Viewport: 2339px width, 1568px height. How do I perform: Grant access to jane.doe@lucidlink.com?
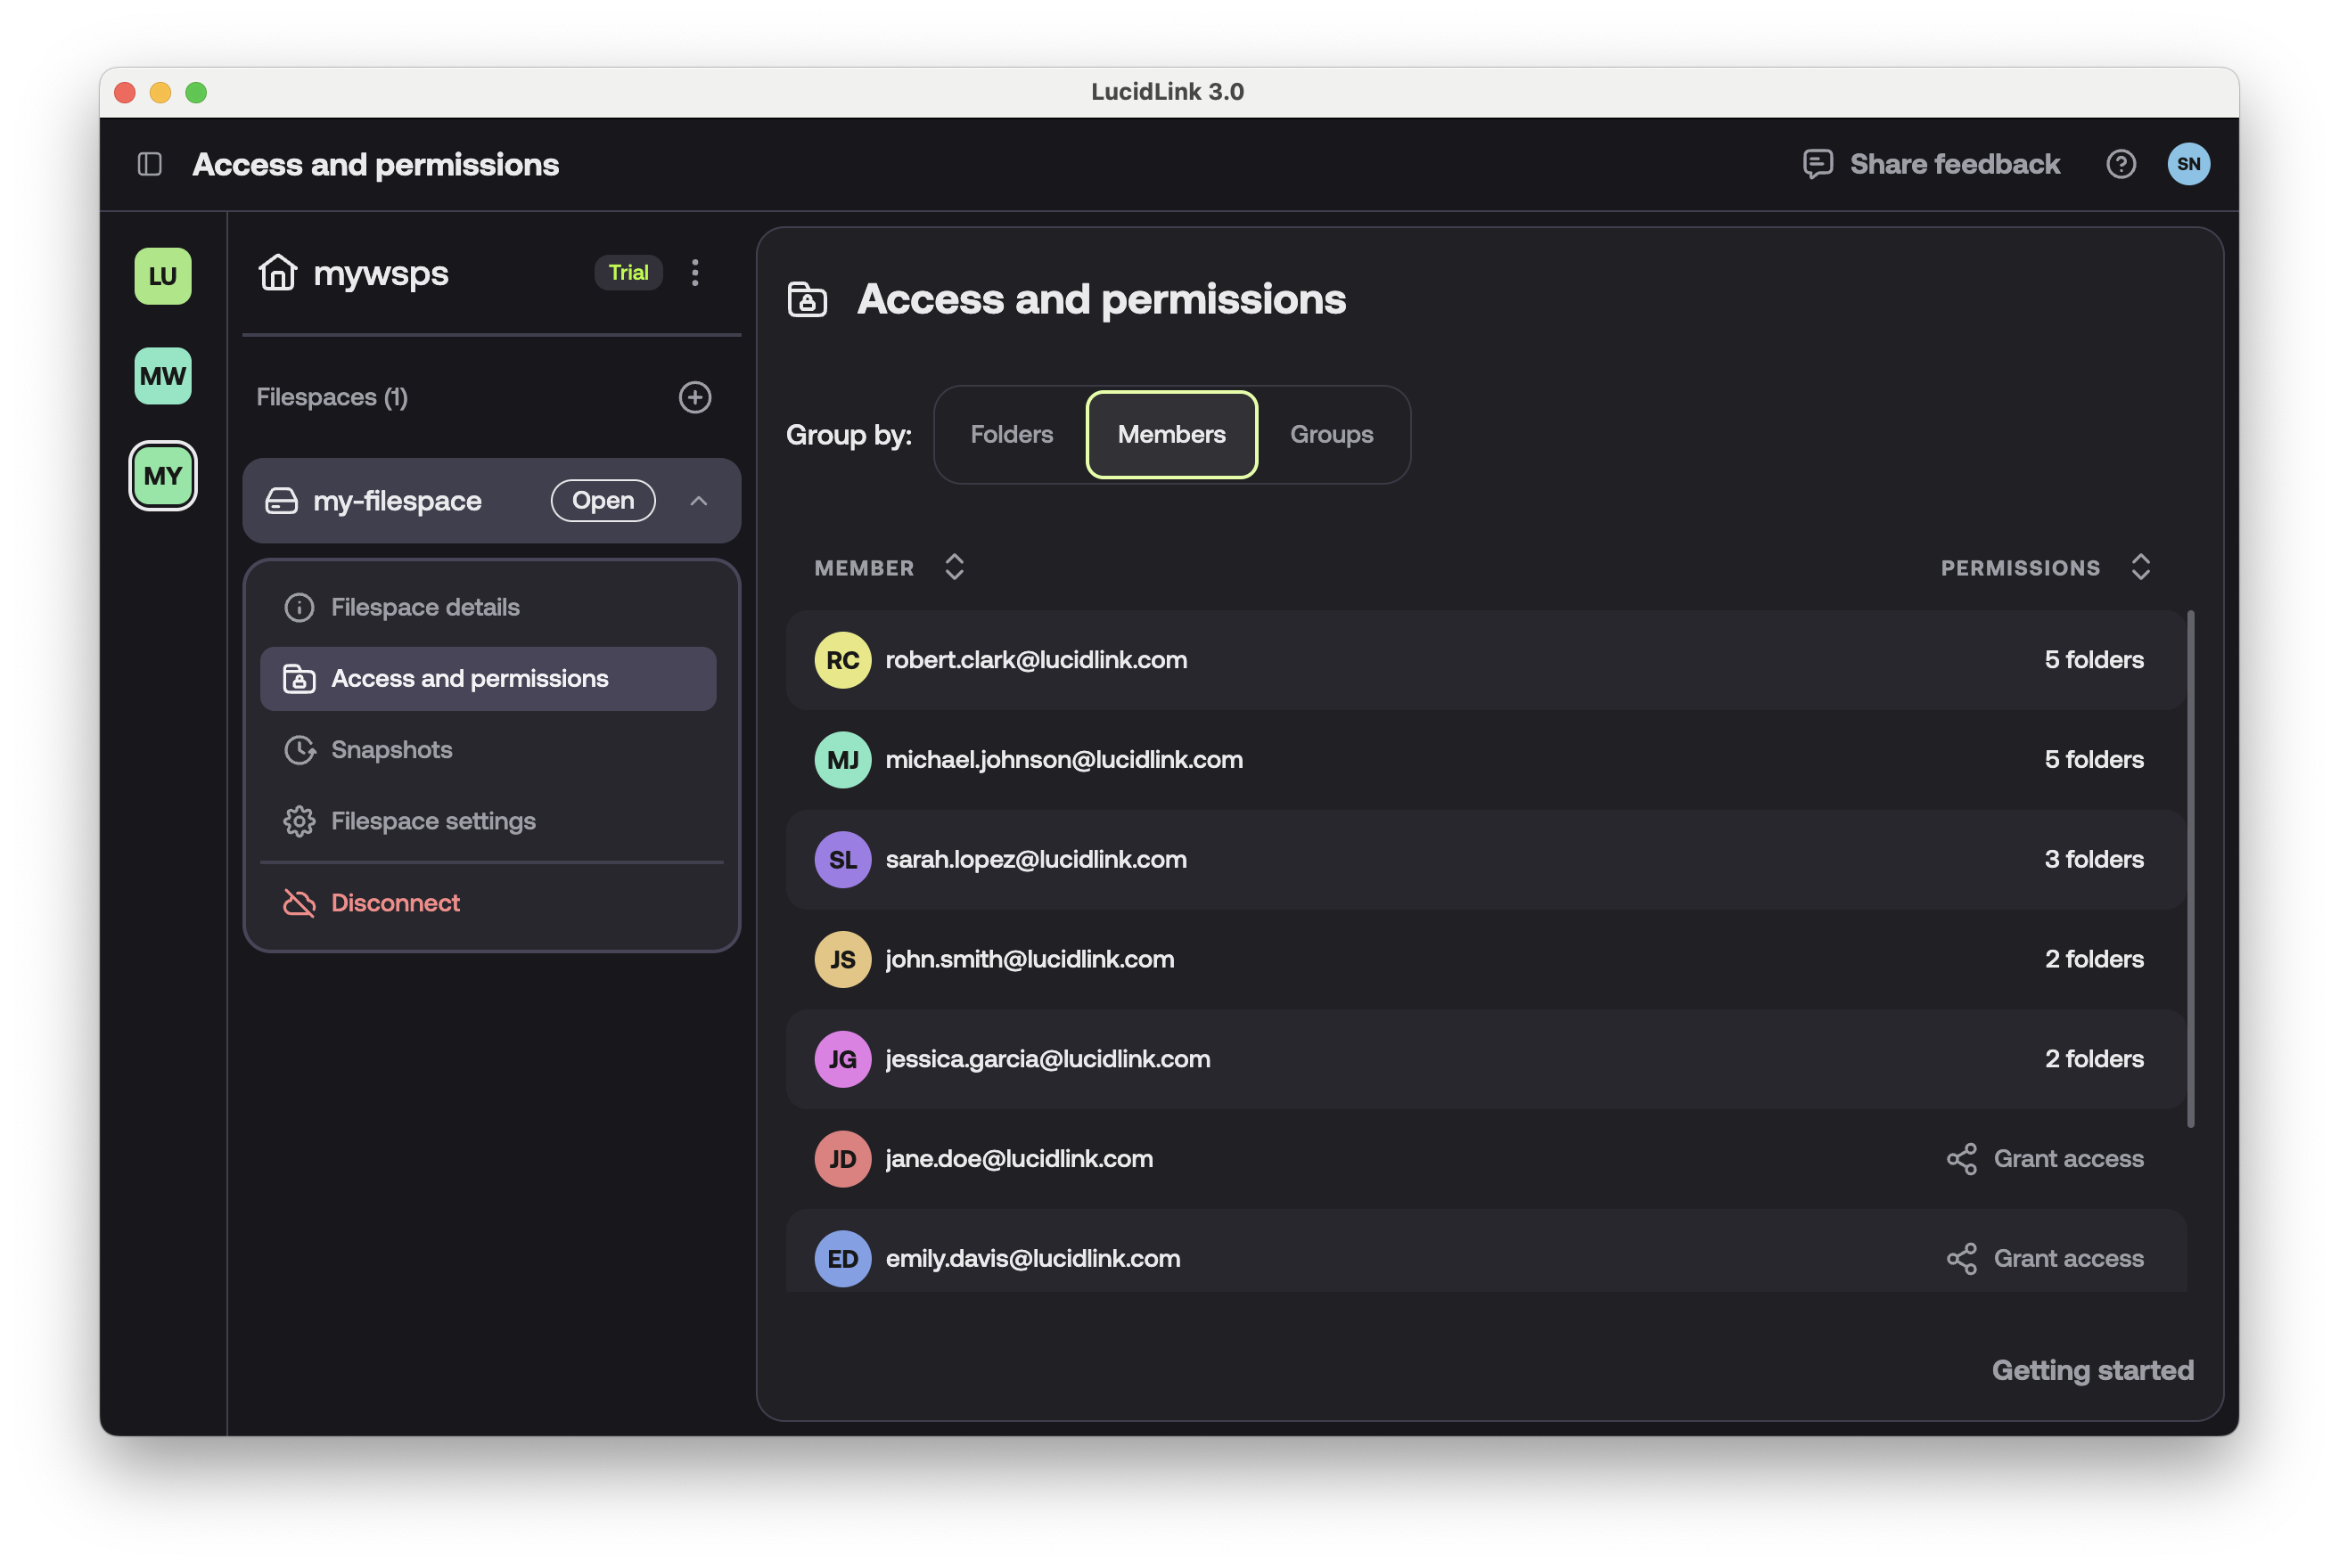pos(2046,1159)
